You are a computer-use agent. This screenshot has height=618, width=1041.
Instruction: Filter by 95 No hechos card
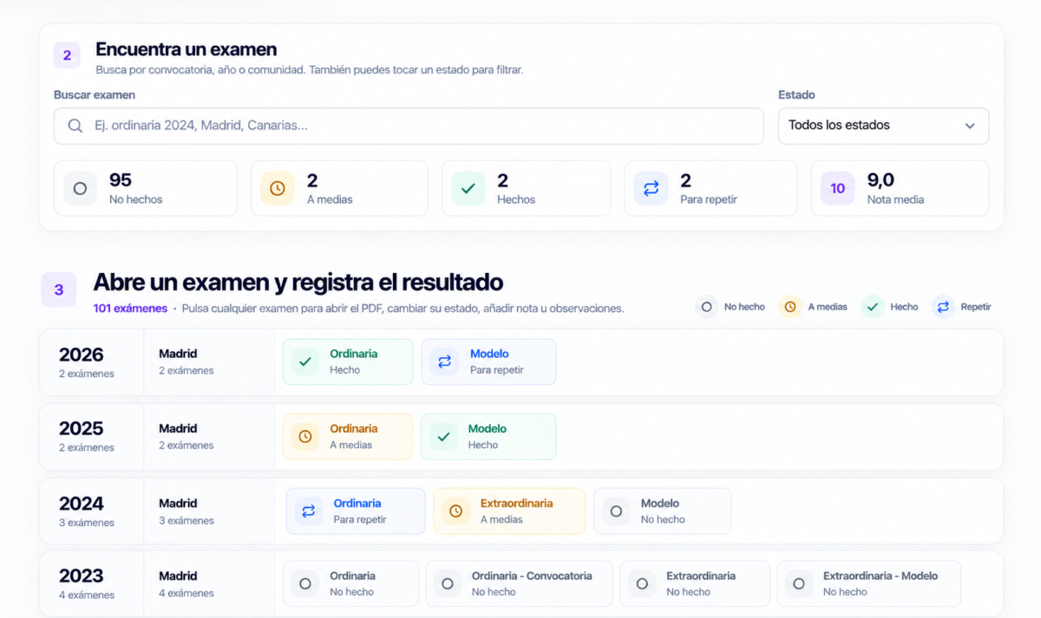pyautogui.click(x=145, y=188)
